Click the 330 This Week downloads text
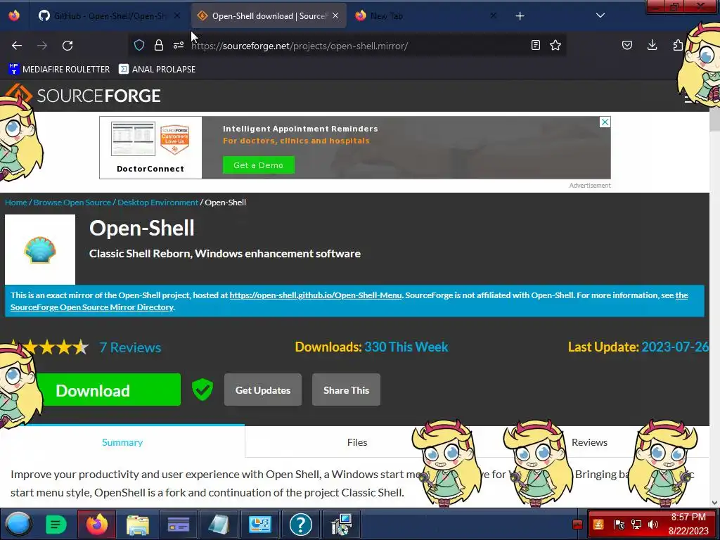Screen dimensions: 720x540 406,347
